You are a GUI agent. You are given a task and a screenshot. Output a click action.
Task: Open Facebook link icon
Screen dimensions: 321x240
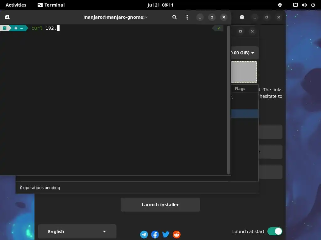pos(155,234)
